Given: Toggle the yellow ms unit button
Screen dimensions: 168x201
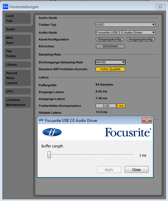Looking at the screenshot, I should 121,106.
